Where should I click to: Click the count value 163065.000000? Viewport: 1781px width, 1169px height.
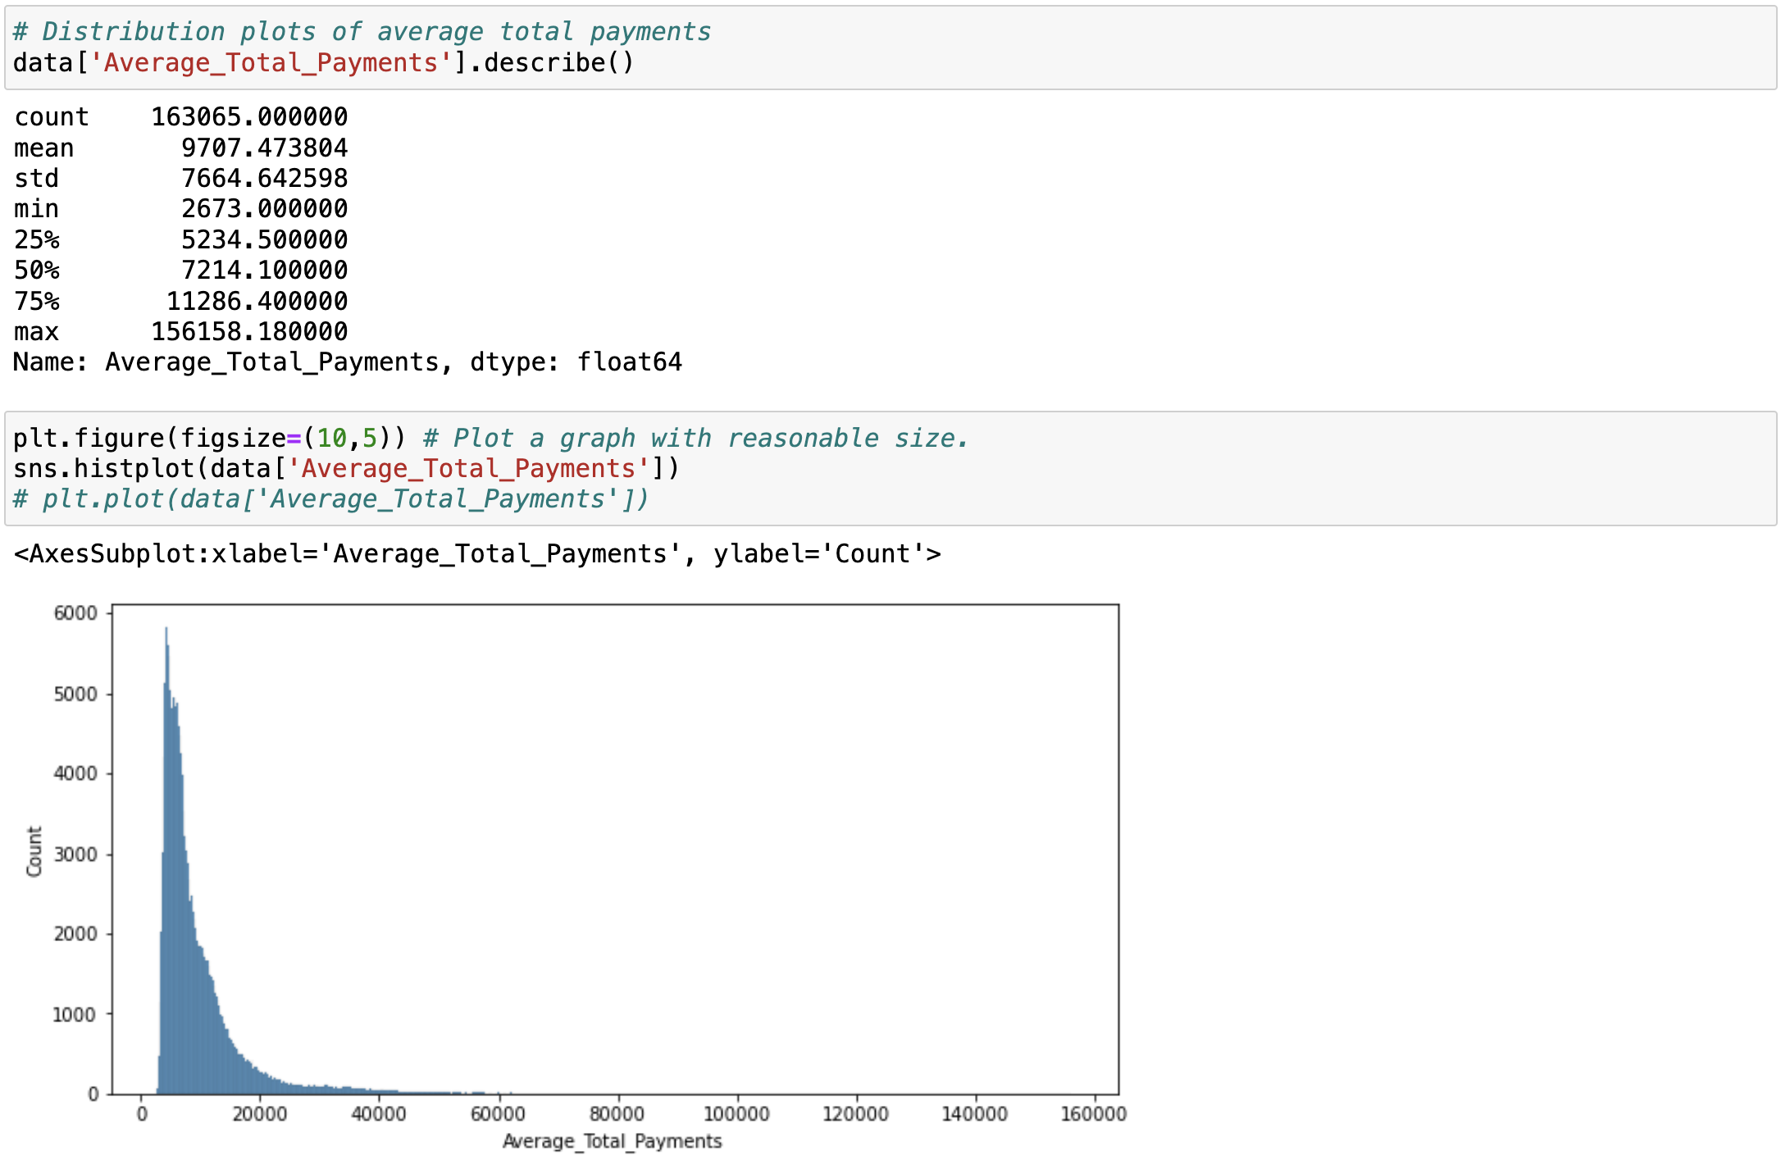(x=249, y=117)
